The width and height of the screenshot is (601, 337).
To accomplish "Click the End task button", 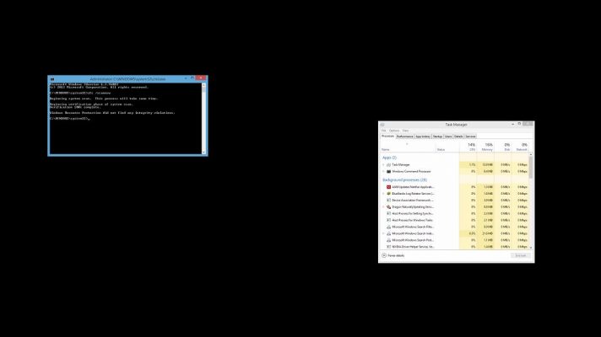I will pos(521,255).
